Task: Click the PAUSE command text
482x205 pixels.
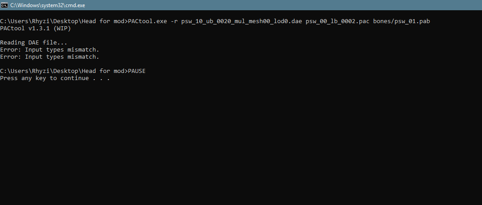Action: pos(136,71)
